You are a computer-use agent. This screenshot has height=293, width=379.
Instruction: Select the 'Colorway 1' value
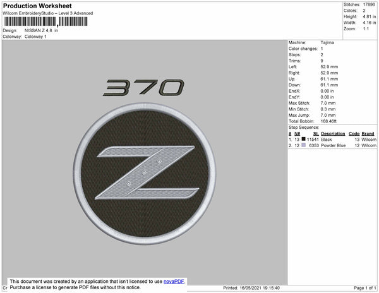pyautogui.click(x=35, y=37)
